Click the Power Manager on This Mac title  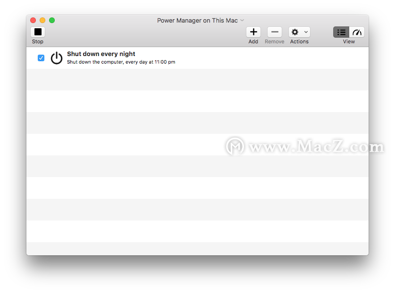[197, 20]
